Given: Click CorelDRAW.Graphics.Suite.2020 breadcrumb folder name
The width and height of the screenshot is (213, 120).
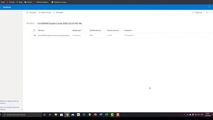Looking at the screenshot, I should [x=60, y=23].
